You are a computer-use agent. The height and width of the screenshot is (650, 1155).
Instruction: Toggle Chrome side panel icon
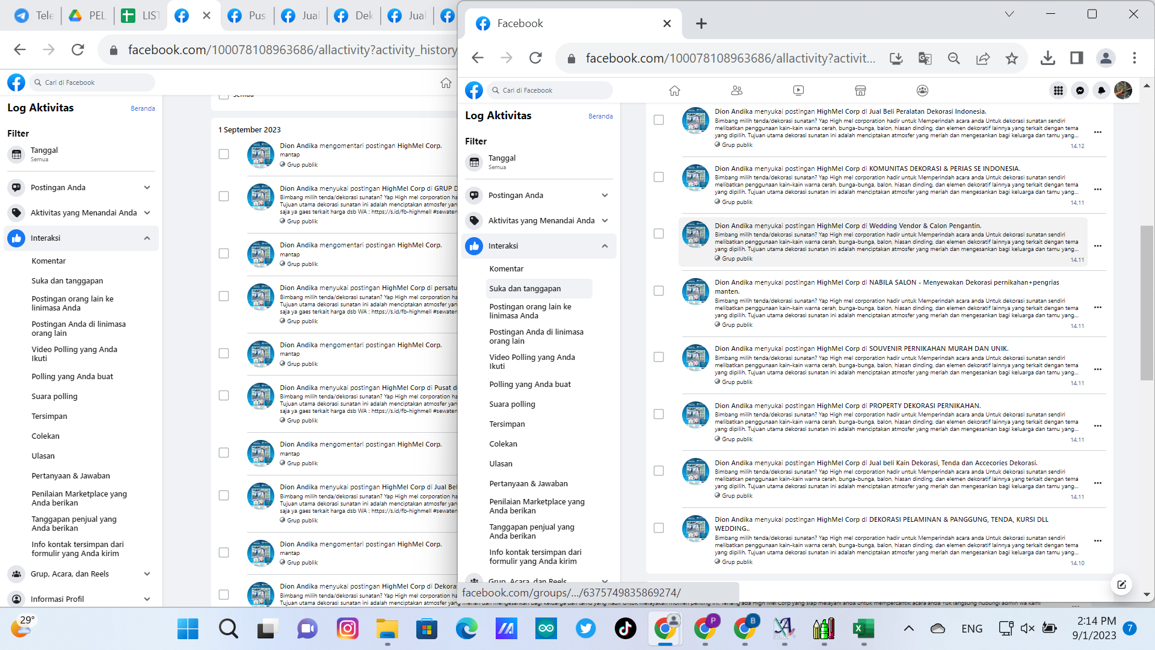pyautogui.click(x=1077, y=58)
